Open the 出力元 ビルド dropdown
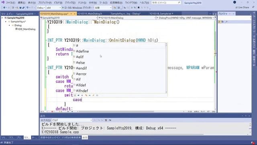257x145 pixels. (x=72, y=120)
